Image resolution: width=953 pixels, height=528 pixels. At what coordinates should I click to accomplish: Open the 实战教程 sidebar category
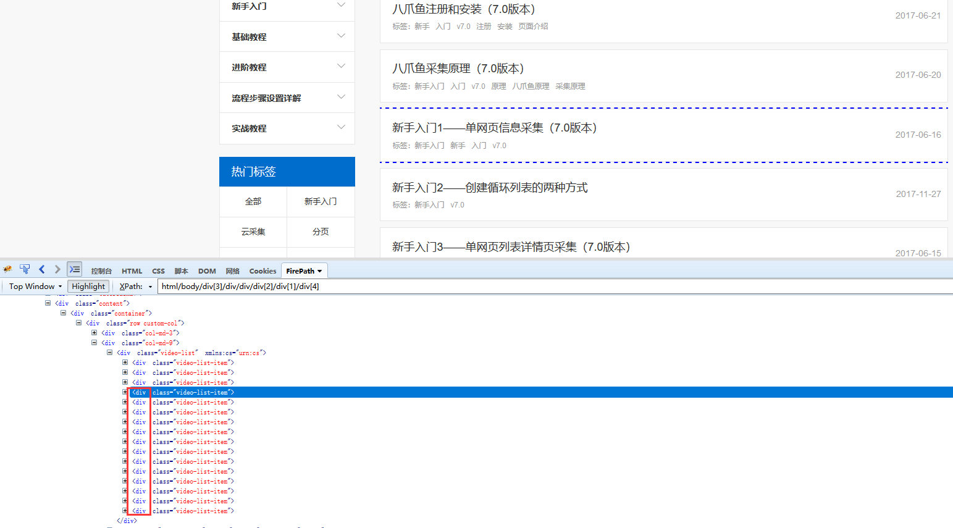tap(249, 128)
